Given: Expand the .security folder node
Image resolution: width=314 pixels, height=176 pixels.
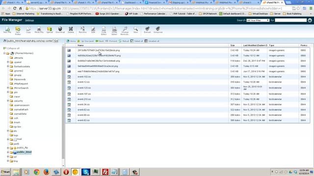Looking at the screenshot, I should pyautogui.click(x=8, y=101).
